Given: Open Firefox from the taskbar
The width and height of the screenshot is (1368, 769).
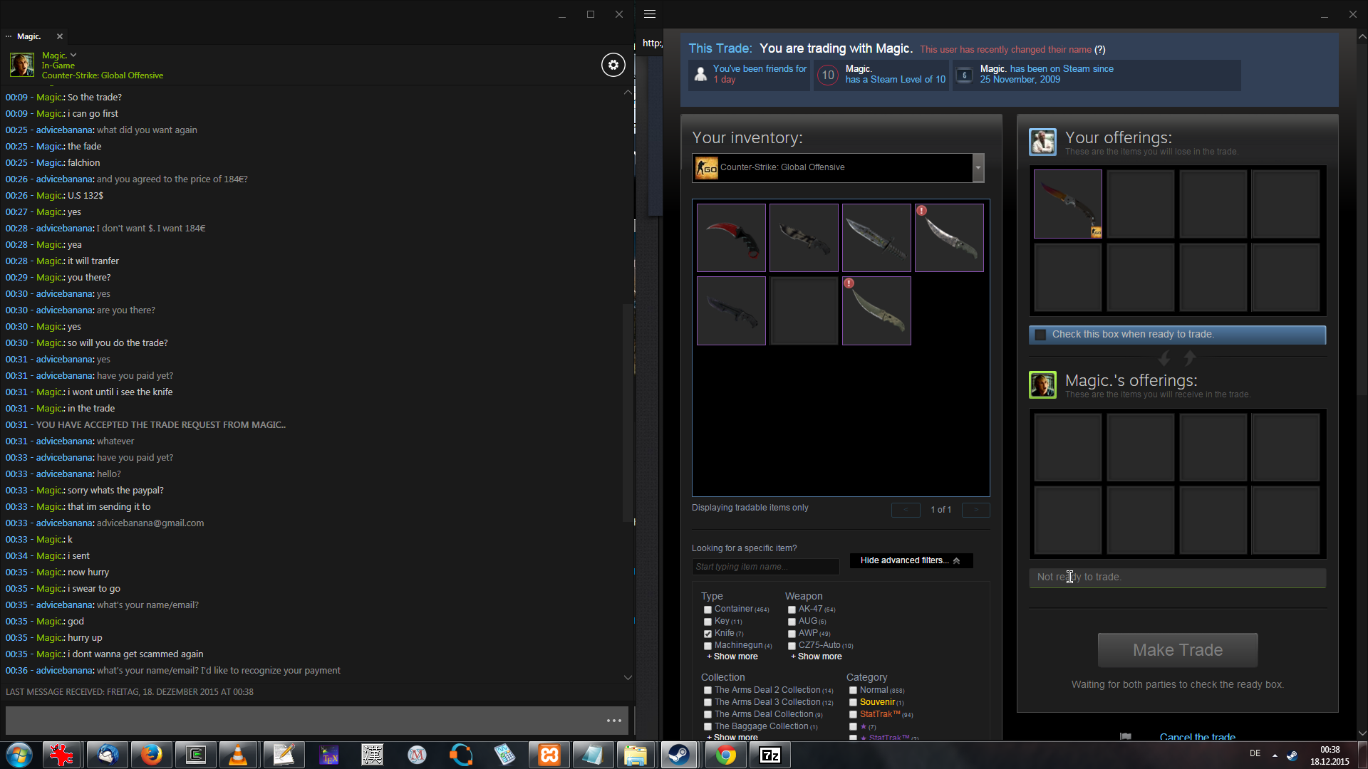Looking at the screenshot, I should coord(151,755).
